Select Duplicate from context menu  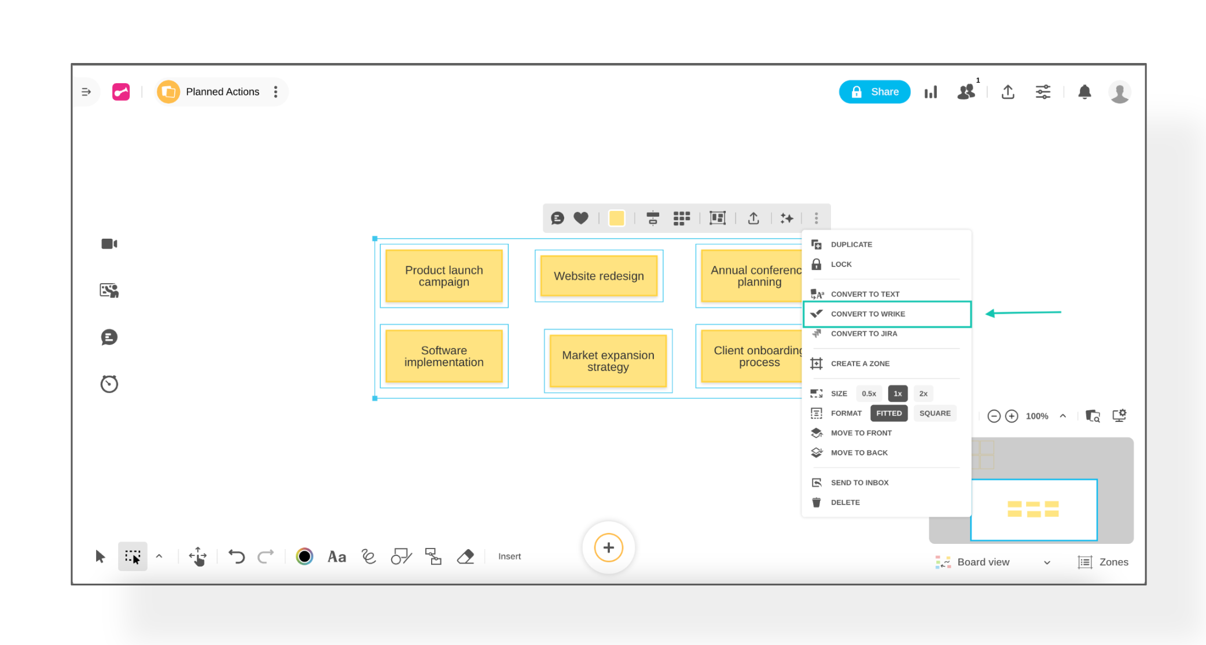click(x=851, y=244)
